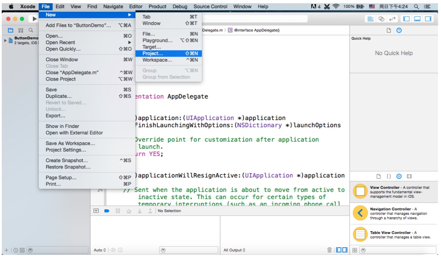Toggle the variables view pane
The width and height of the screenshot is (441, 257).
pyautogui.click(x=339, y=250)
